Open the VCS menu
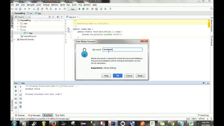The height and width of the screenshot is (126, 224). (x=80, y=5)
